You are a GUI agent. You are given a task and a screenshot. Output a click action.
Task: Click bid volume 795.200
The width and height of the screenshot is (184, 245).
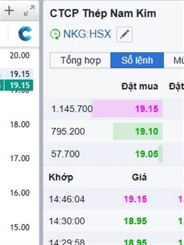tap(68, 131)
